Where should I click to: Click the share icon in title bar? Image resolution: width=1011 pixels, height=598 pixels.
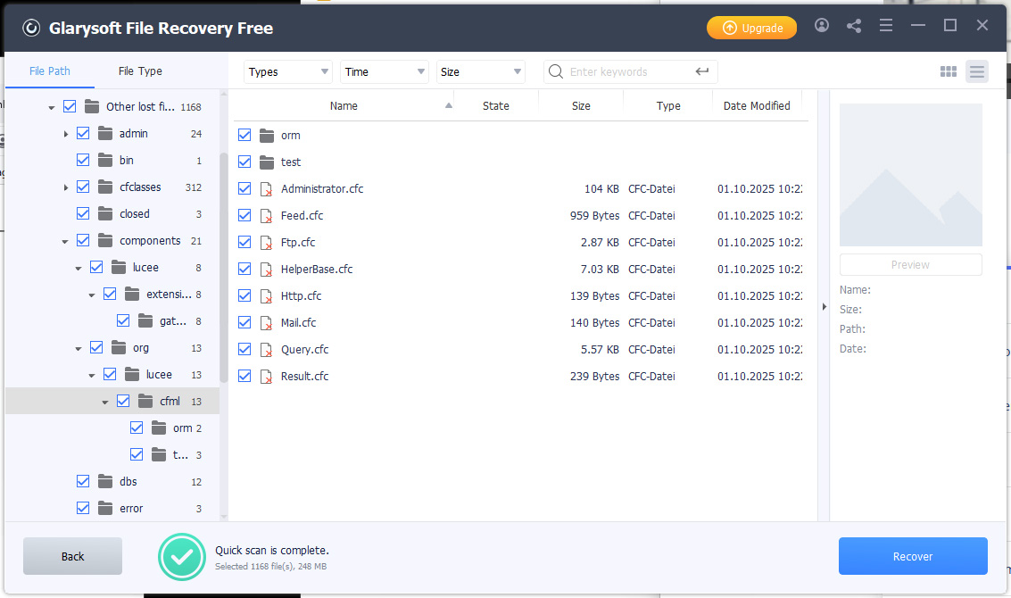click(x=854, y=26)
